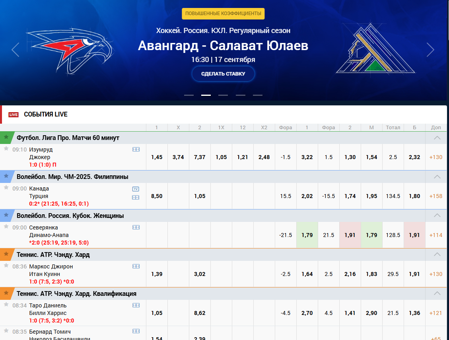
Task: Favorite the Волейбол ЧМ-2025 Филиппины league star
Action: [6, 176]
